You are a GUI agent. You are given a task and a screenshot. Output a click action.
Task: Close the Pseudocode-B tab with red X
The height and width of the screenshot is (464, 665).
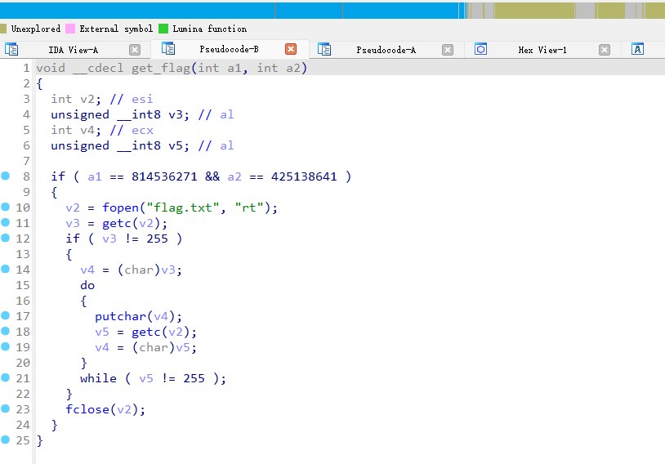click(x=291, y=49)
